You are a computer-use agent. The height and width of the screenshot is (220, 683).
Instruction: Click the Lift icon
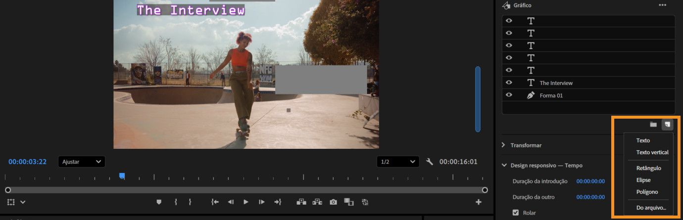301,202
